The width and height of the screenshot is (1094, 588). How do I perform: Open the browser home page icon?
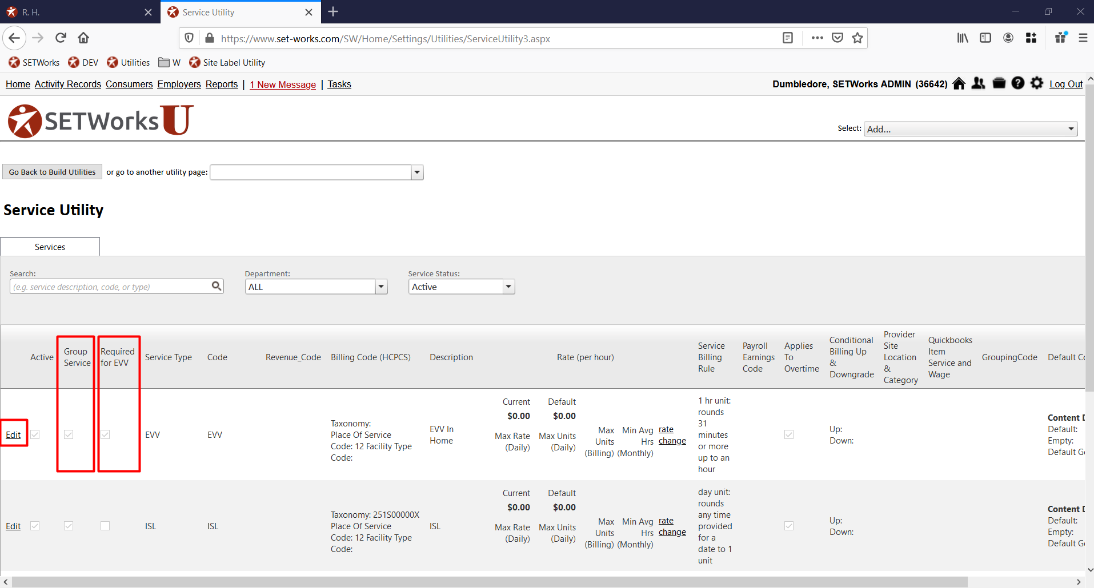coord(83,38)
